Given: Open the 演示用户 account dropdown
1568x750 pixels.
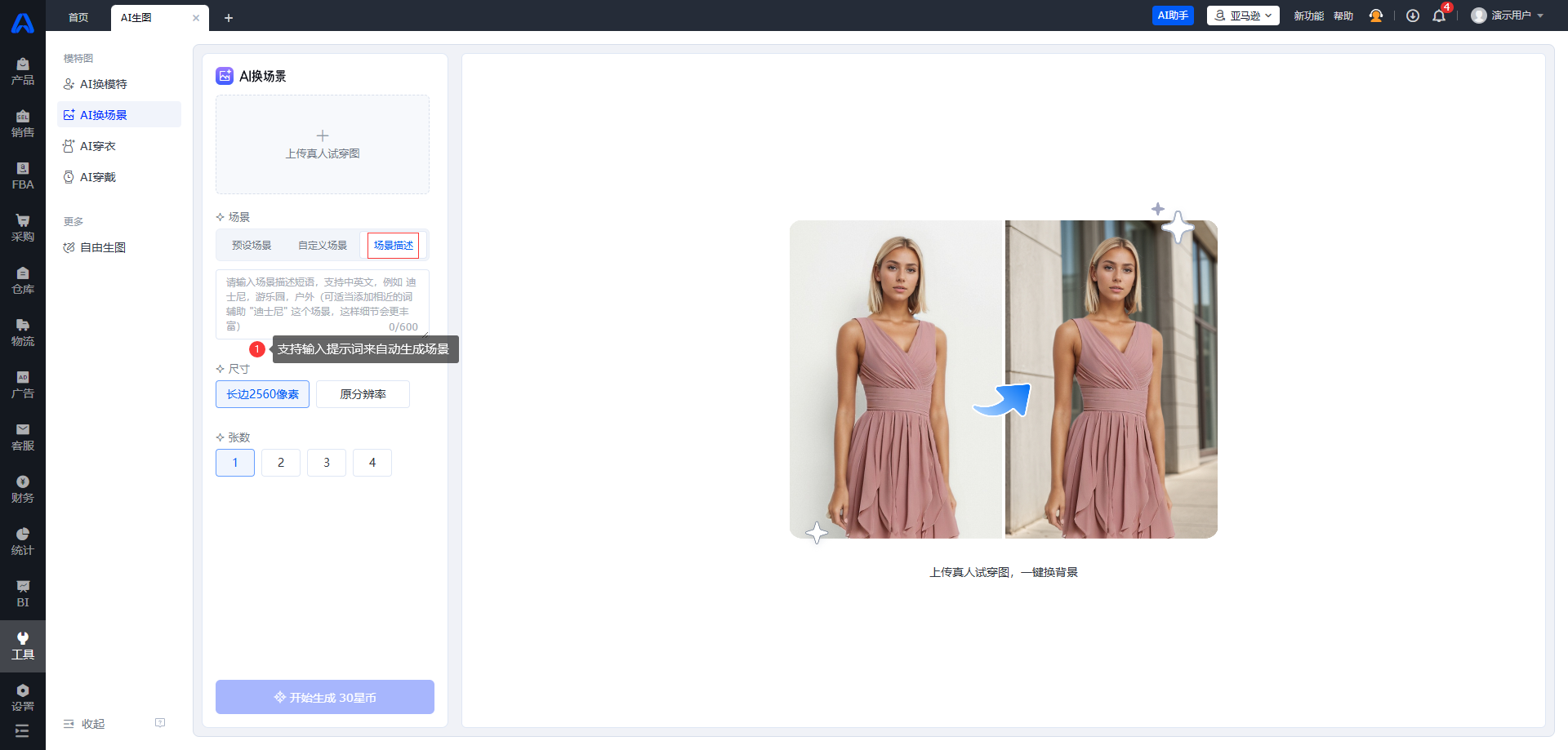Looking at the screenshot, I should point(1508,16).
